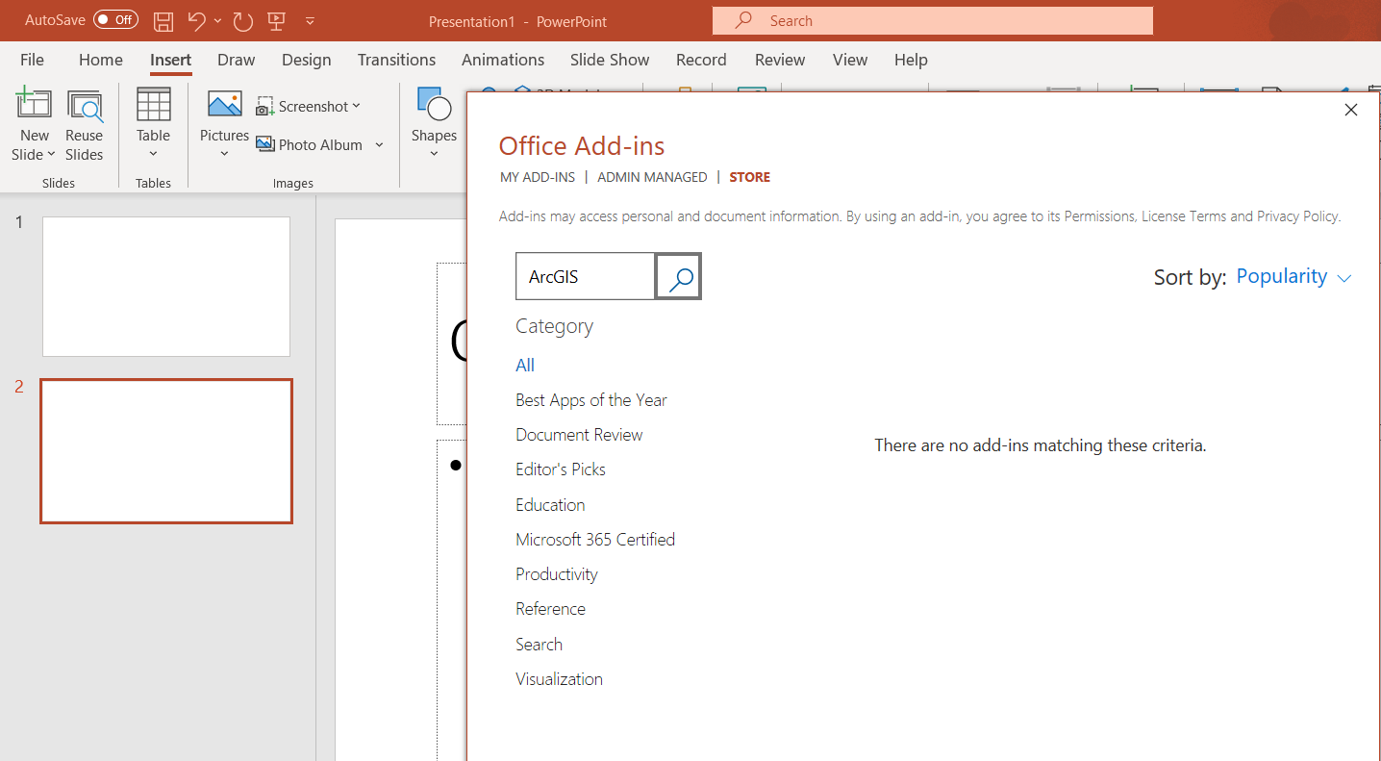Close the Office Add-ins dialog

pos(1351,110)
